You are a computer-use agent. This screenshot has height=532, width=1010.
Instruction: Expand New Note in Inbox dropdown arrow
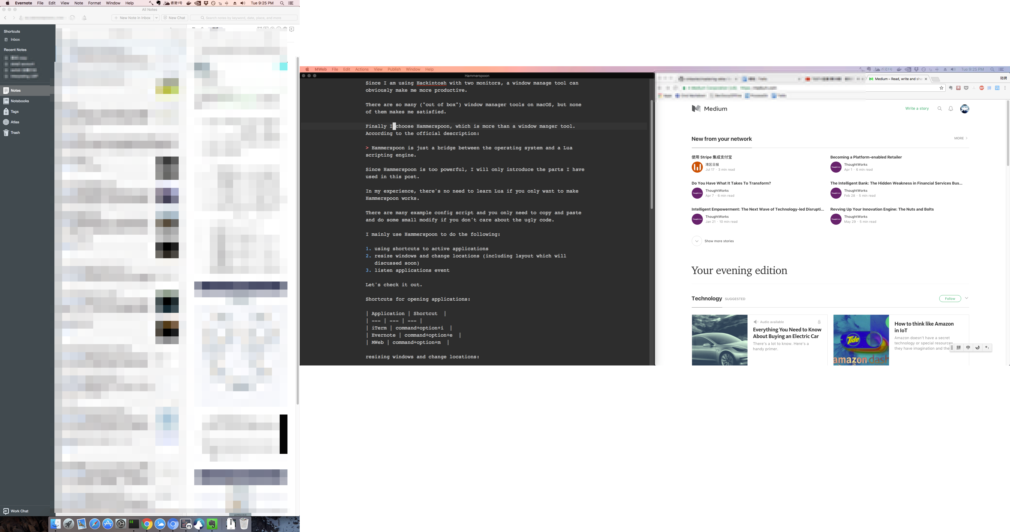pyautogui.click(x=156, y=18)
